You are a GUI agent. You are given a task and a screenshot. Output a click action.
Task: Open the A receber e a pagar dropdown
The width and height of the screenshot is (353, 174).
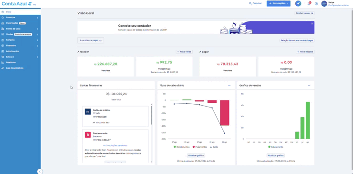pyautogui.click(x=91, y=41)
